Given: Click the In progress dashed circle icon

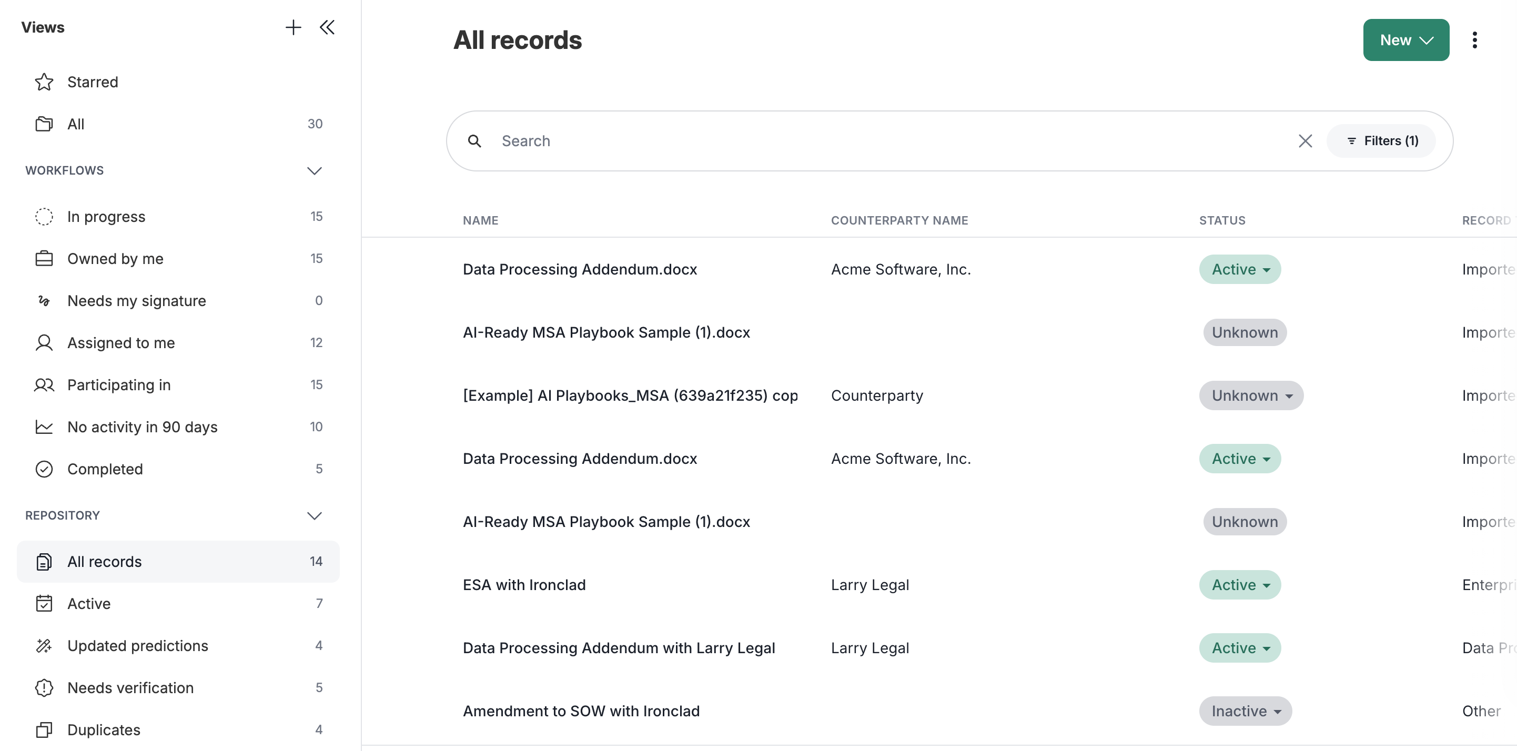Looking at the screenshot, I should pos(44,216).
